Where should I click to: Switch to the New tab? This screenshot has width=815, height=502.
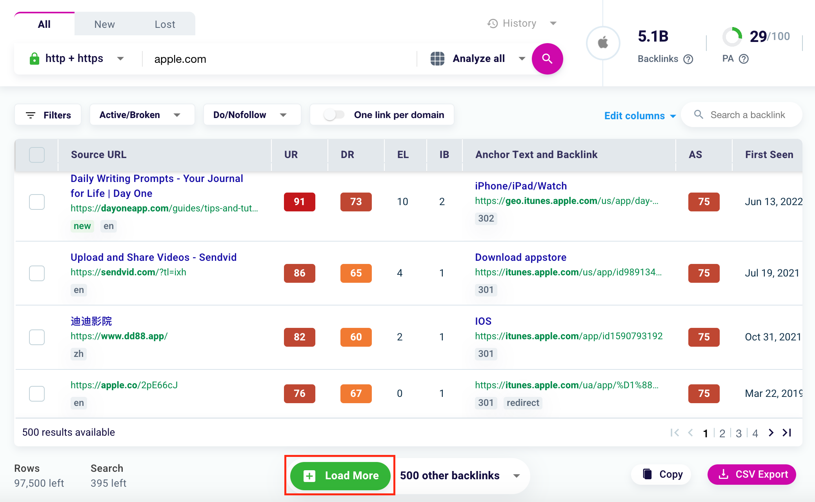[x=104, y=24]
